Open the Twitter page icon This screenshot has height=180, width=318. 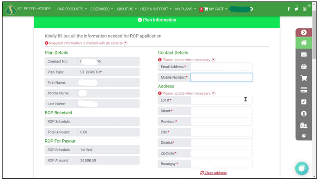coord(296,9)
